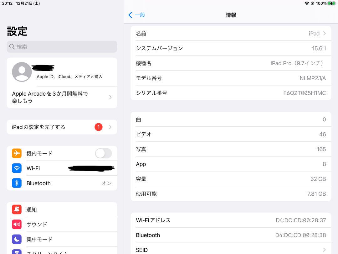
Task: Tap システムバージョン value 15.6.1
Action: click(319, 48)
